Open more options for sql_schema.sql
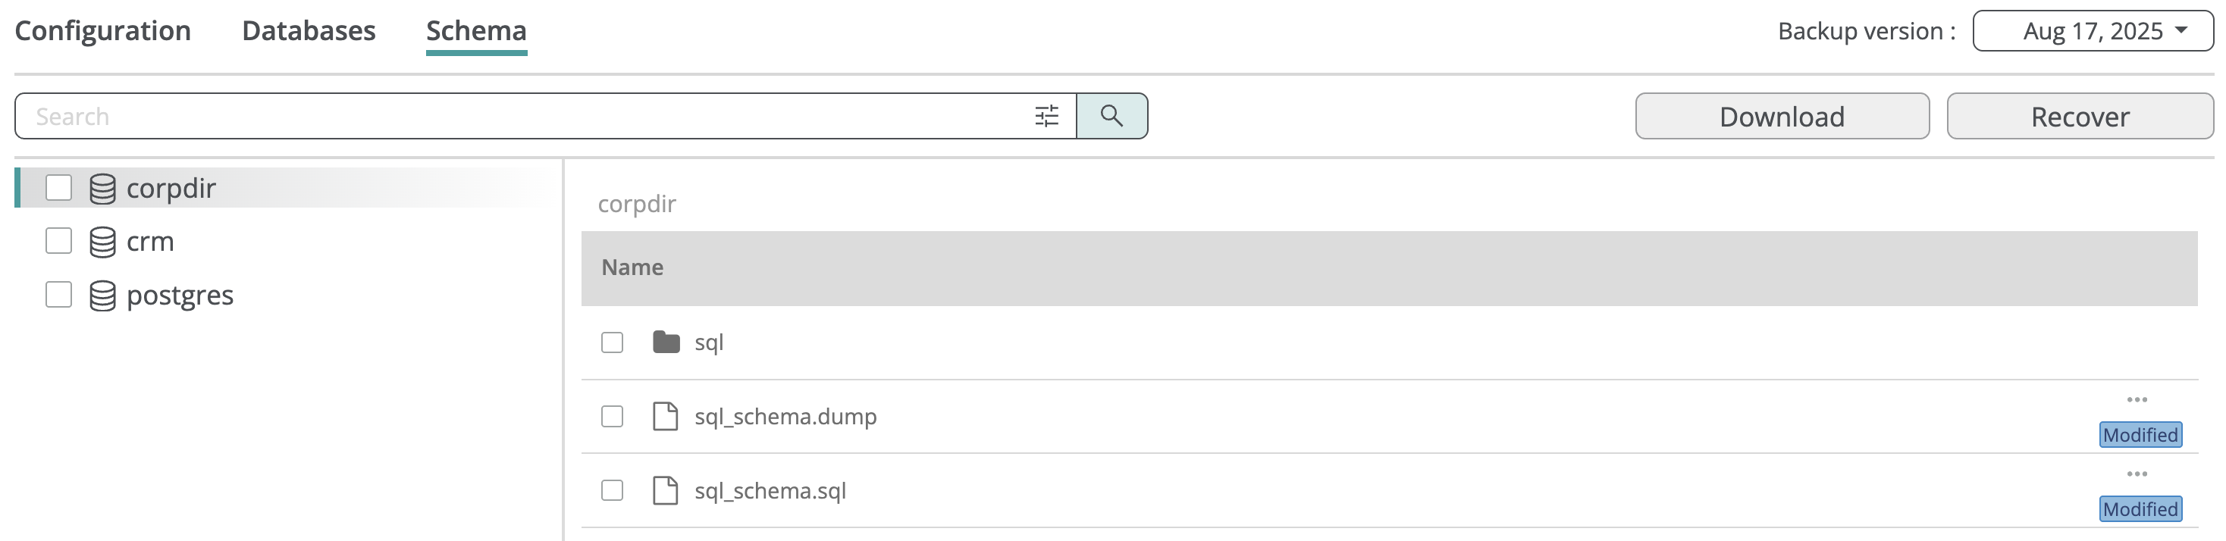The image size is (2226, 541). click(2136, 474)
